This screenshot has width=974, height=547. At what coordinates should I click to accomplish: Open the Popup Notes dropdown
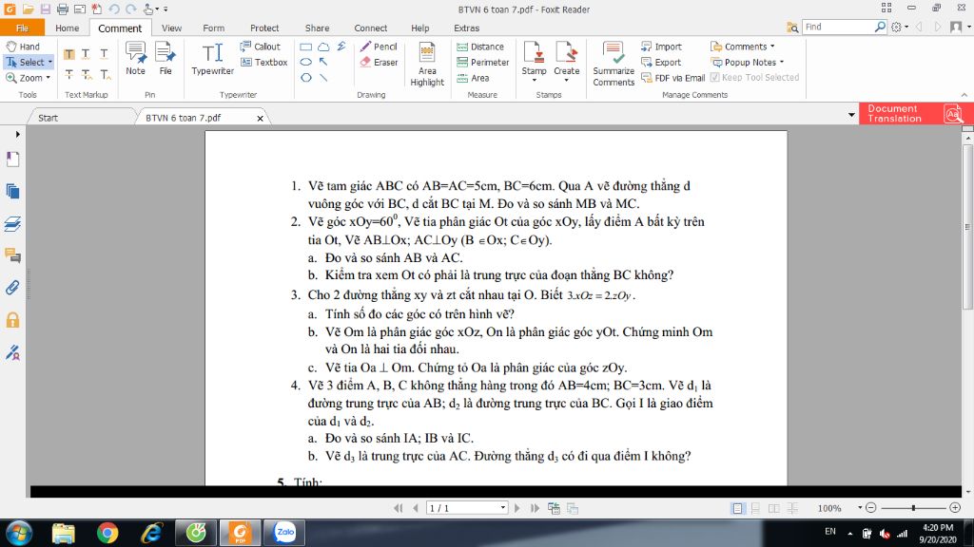pos(748,62)
